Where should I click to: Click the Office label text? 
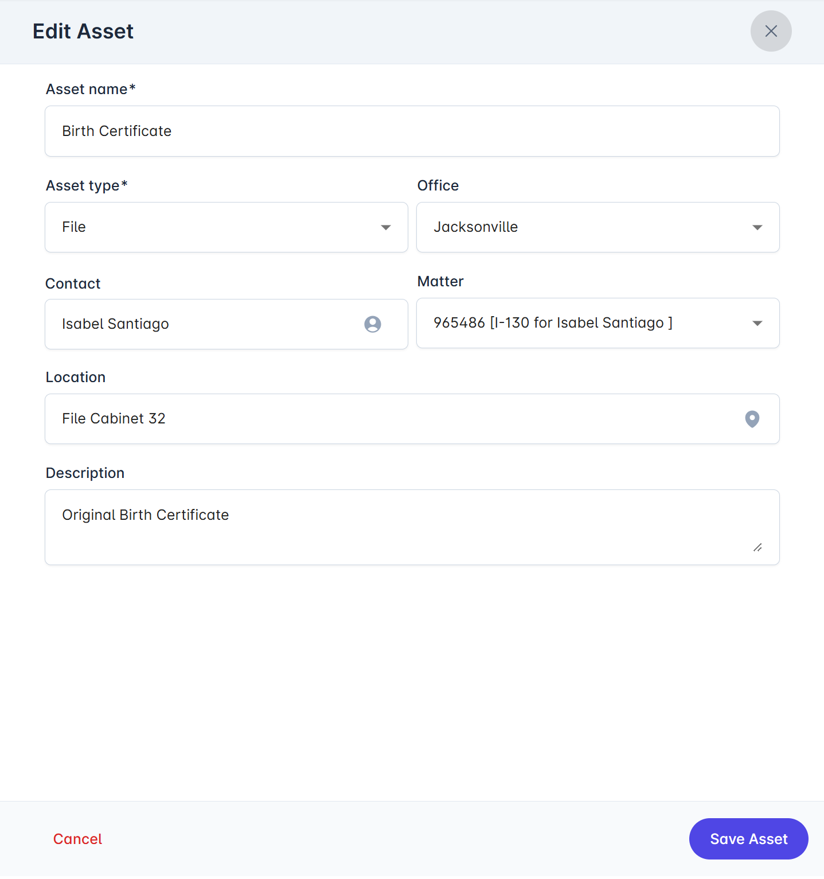tap(438, 186)
